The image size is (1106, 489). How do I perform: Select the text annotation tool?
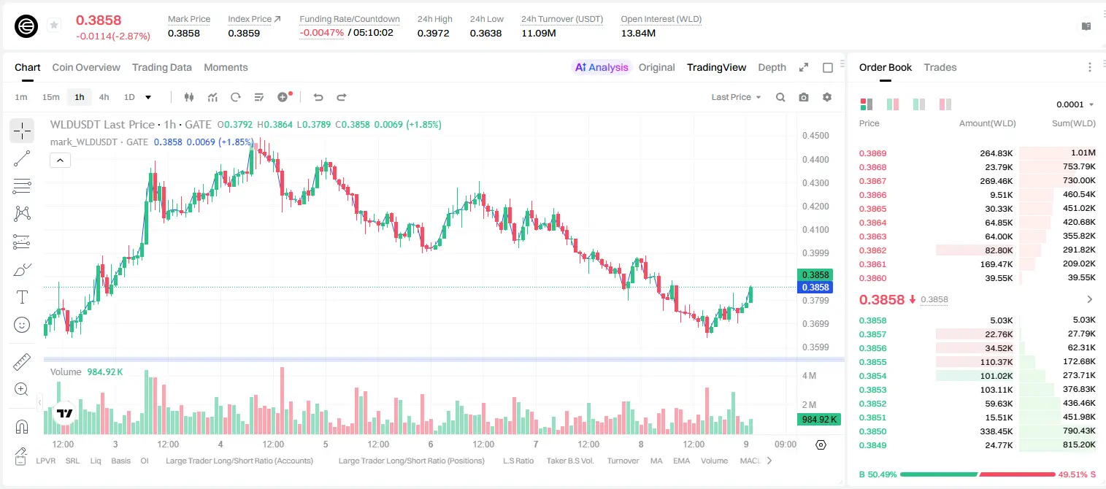tap(22, 297)
